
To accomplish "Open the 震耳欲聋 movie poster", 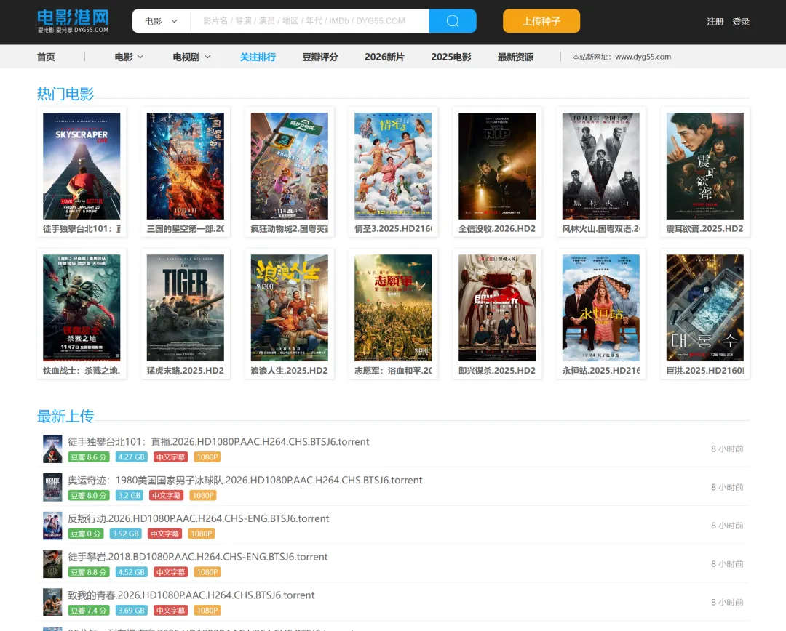I will click(x=704, y=166).
